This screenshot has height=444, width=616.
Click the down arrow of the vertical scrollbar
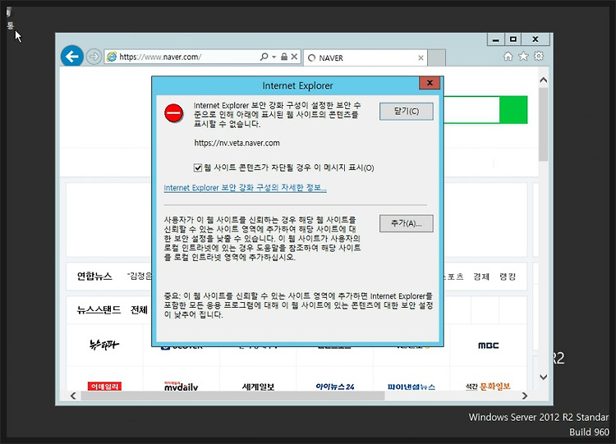tap(544, 377)
